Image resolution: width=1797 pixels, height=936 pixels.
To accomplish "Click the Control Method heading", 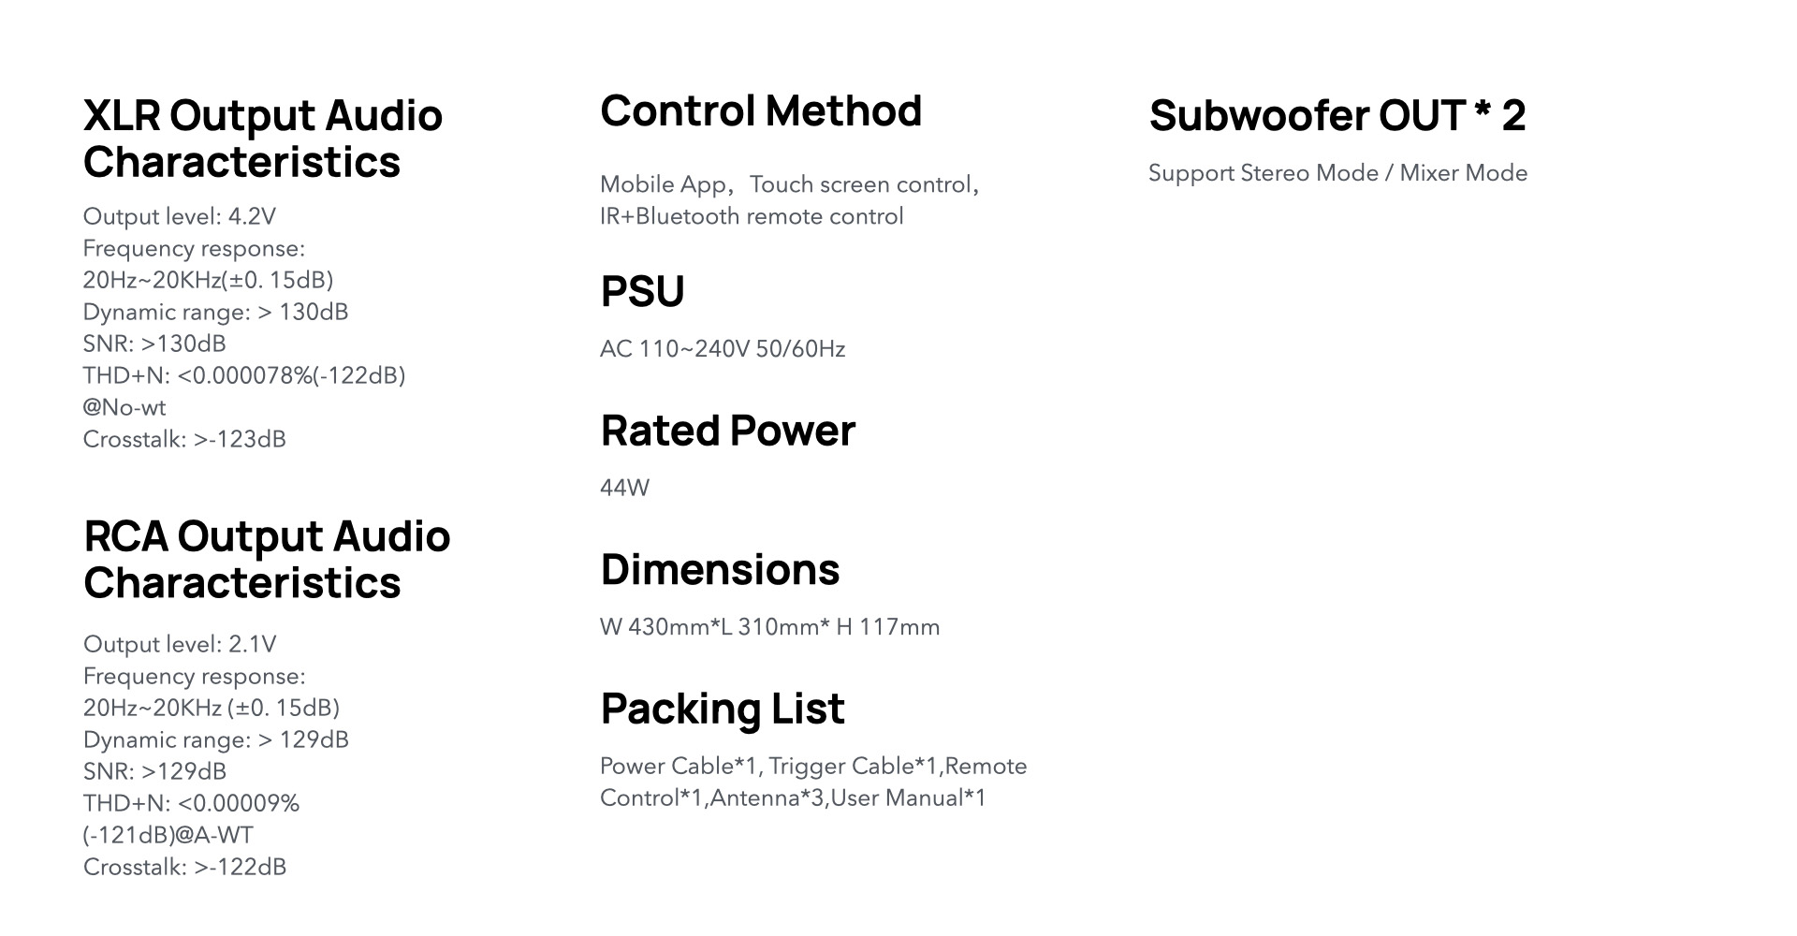I will 760,111.
